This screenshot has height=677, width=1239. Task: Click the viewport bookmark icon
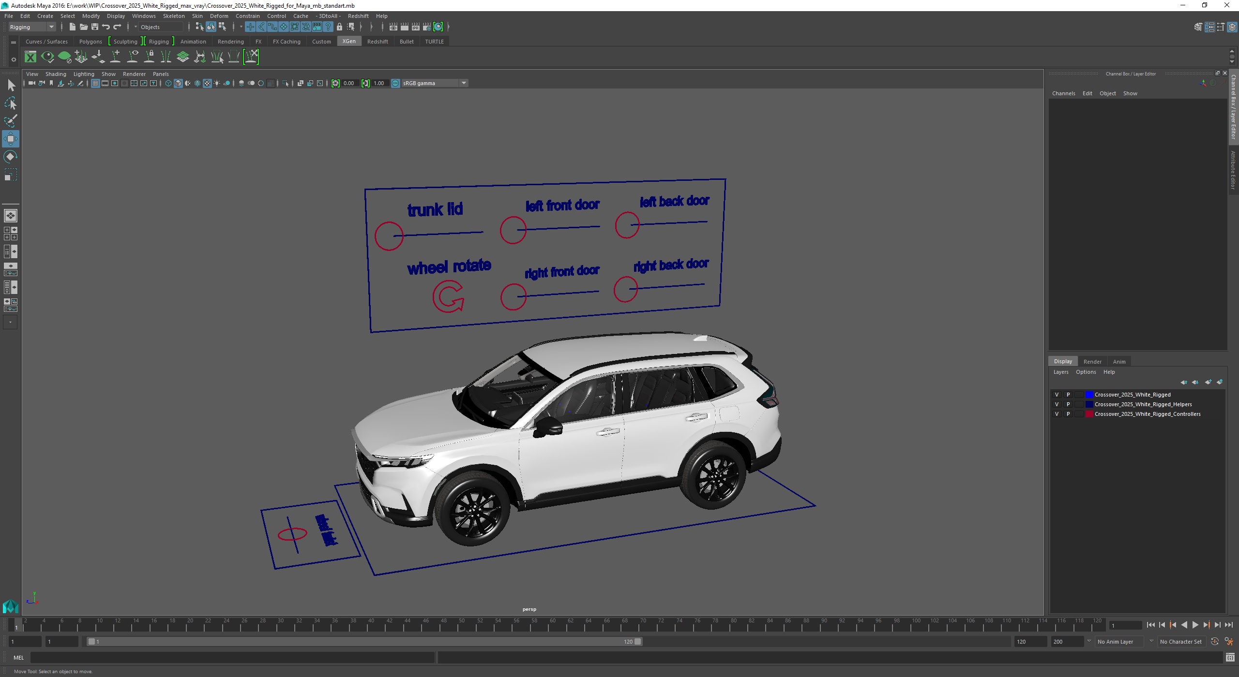click(x=51, y=83)
